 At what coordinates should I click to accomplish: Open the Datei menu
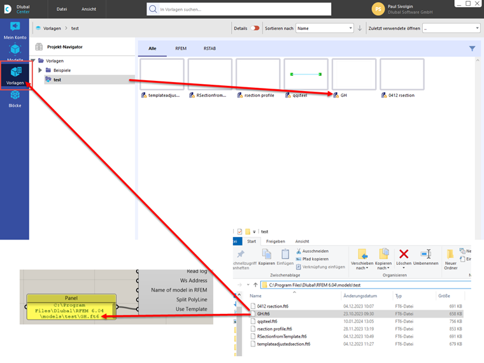coord(62,9)
